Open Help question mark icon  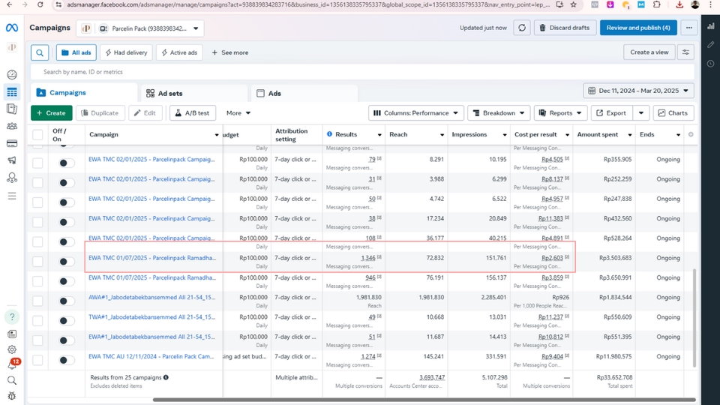coord(12,316)
